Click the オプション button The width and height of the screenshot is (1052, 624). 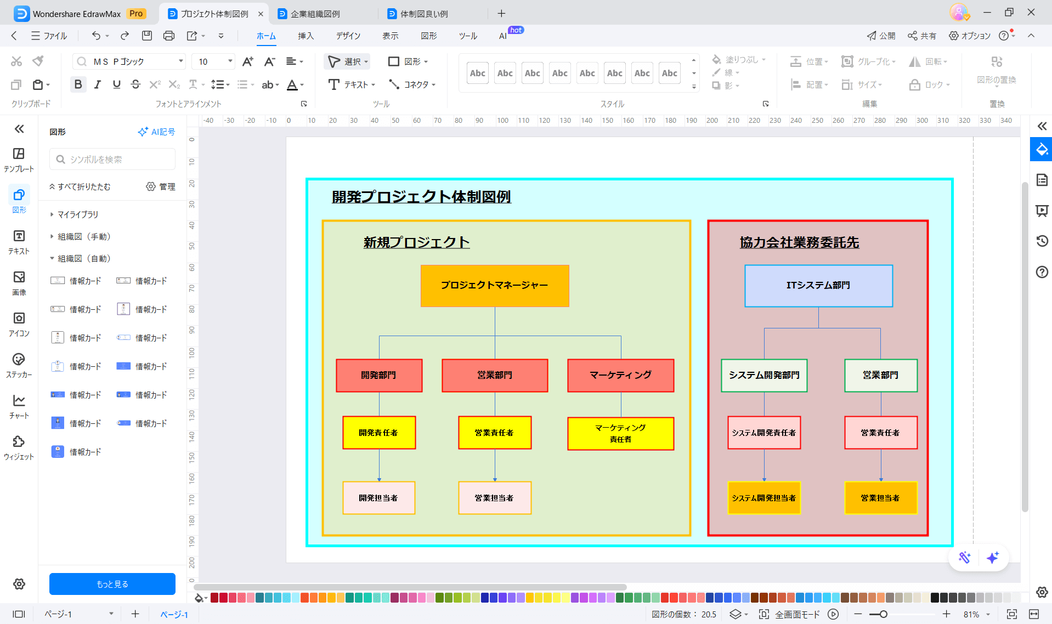[x=970, y=36]
